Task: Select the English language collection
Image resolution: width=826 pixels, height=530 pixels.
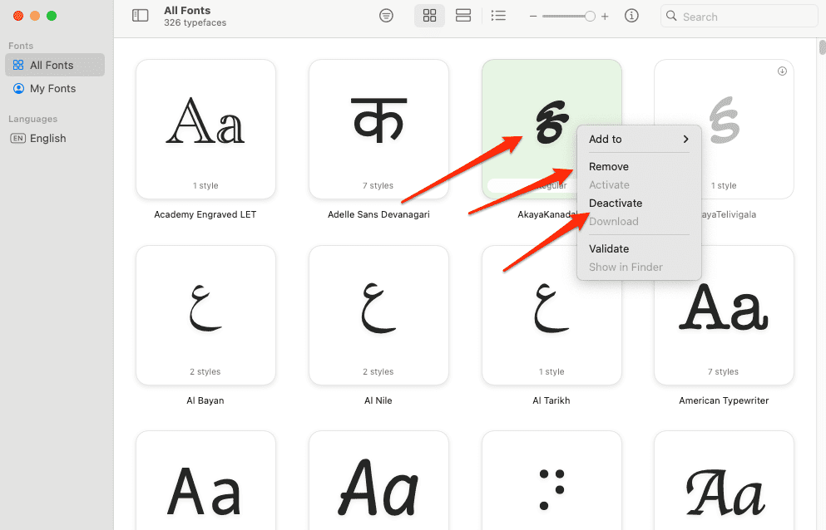Action: (47, 139)
